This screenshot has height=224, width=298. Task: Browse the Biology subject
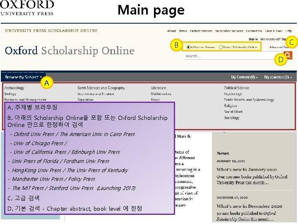(10, 94)
